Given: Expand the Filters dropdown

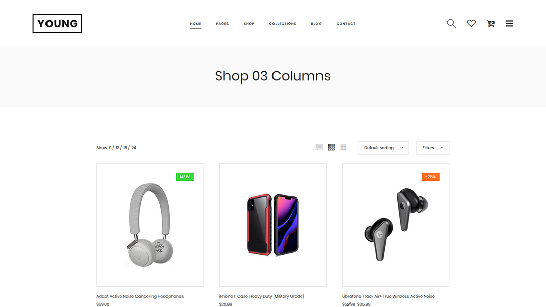Looking at the screenshot, I should (x=433, y=148).
